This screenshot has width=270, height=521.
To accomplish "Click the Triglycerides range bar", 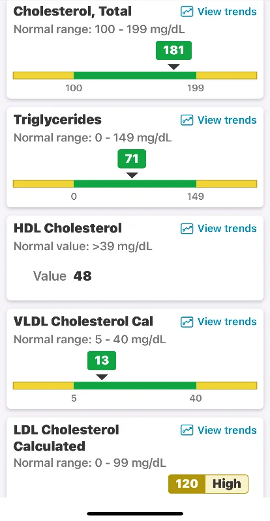I will pos(135,184).
